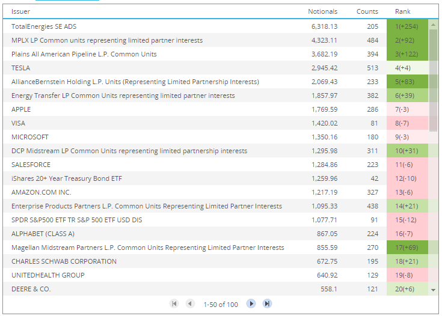This screenshot has width=442, height=316.
Task: Select CHARLES SCHWAB CORPORATION row
Action: coord(216,261)
